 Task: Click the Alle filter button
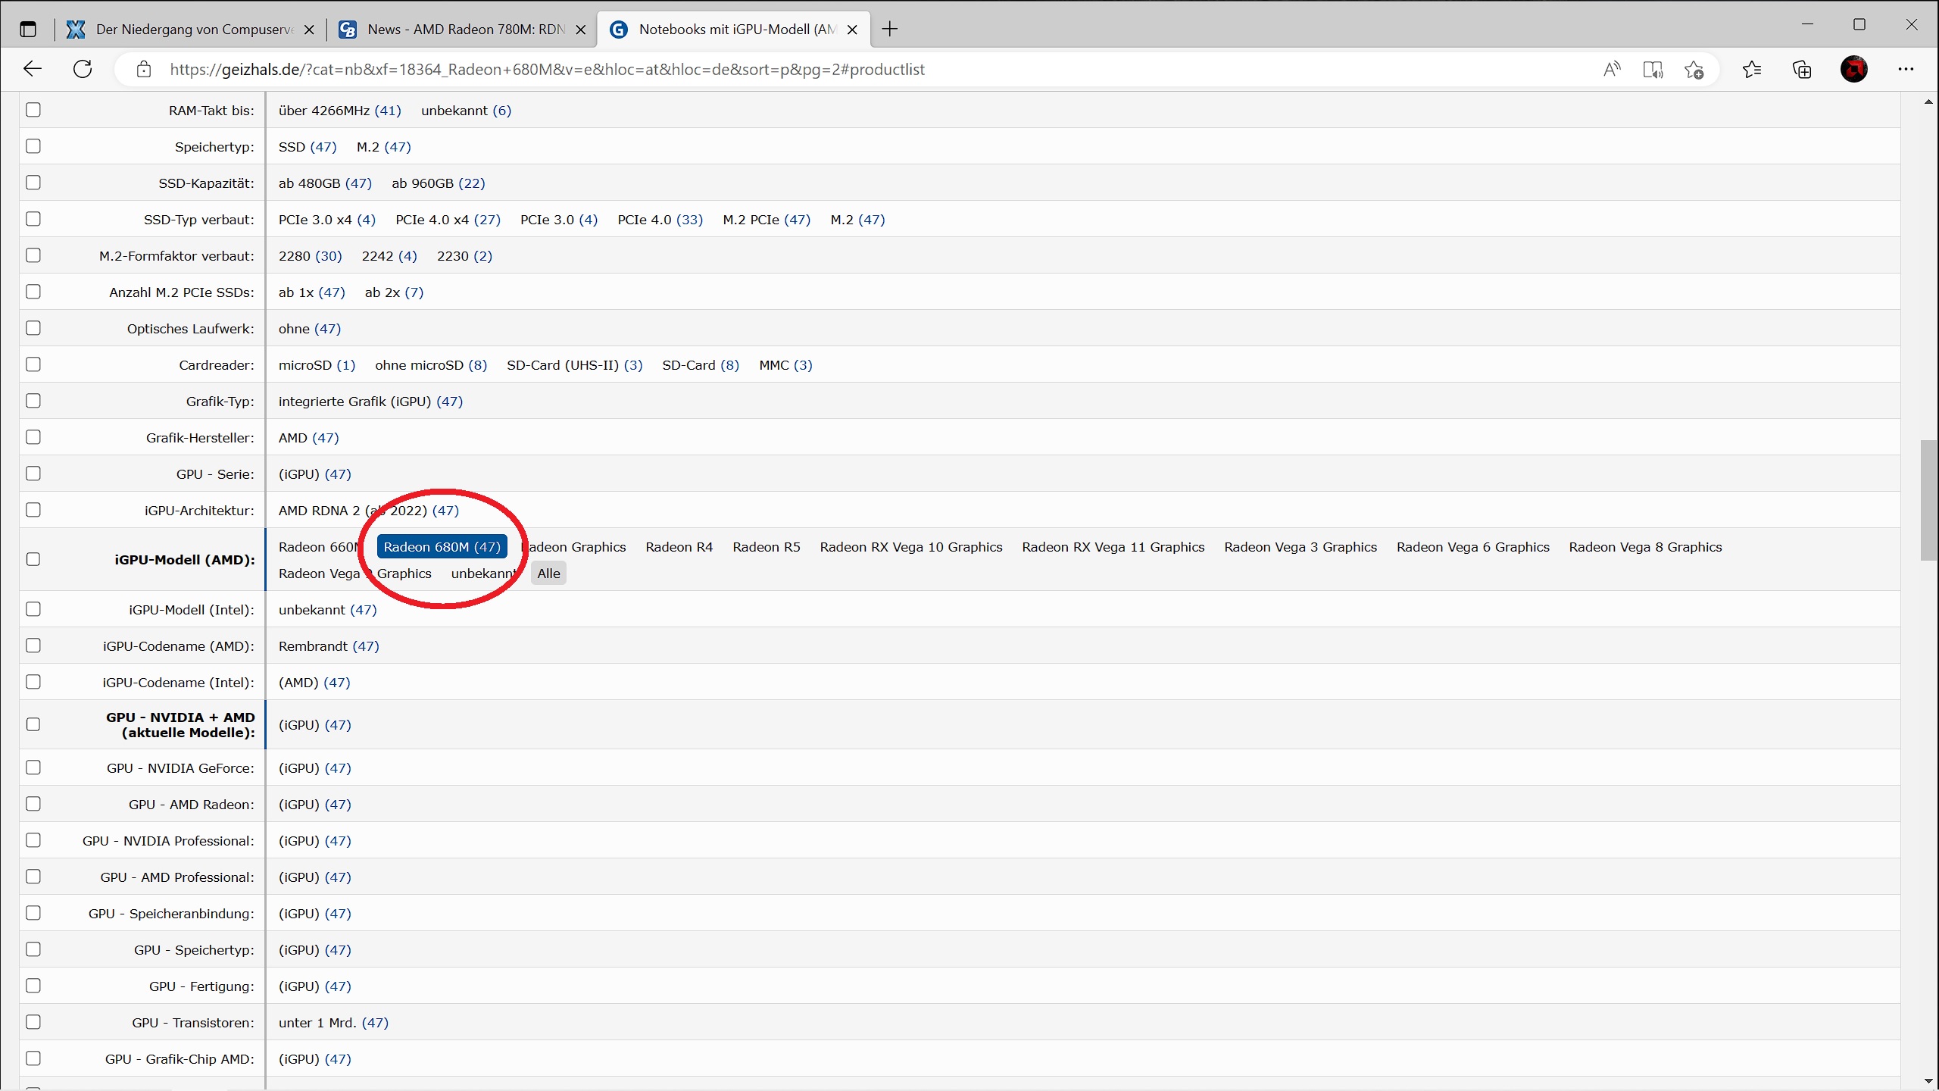(x=548, y=574)
